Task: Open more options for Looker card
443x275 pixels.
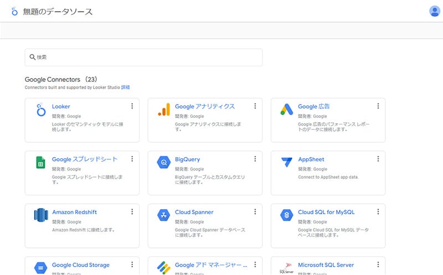Action: 132,106
